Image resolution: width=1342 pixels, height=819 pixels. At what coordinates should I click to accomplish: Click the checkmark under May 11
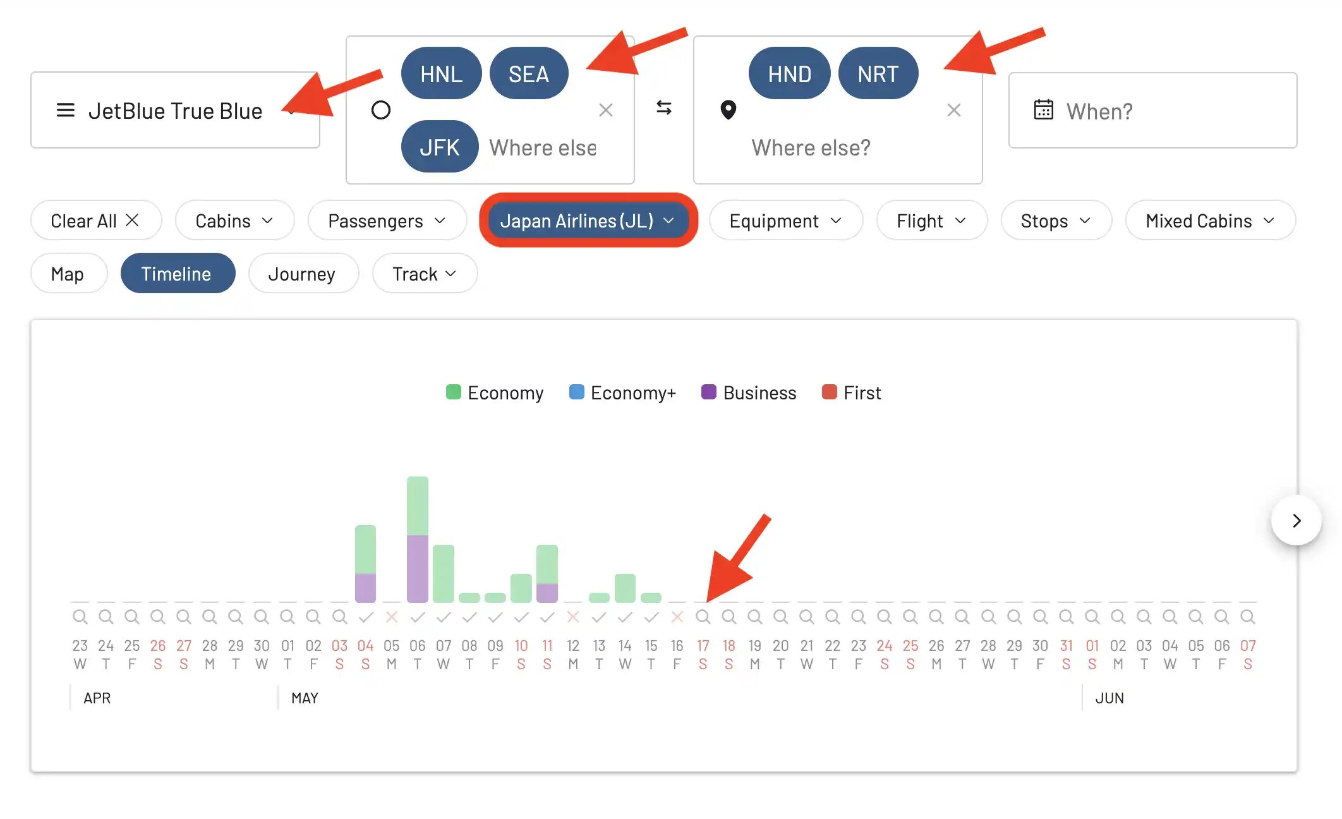[547, 617]
